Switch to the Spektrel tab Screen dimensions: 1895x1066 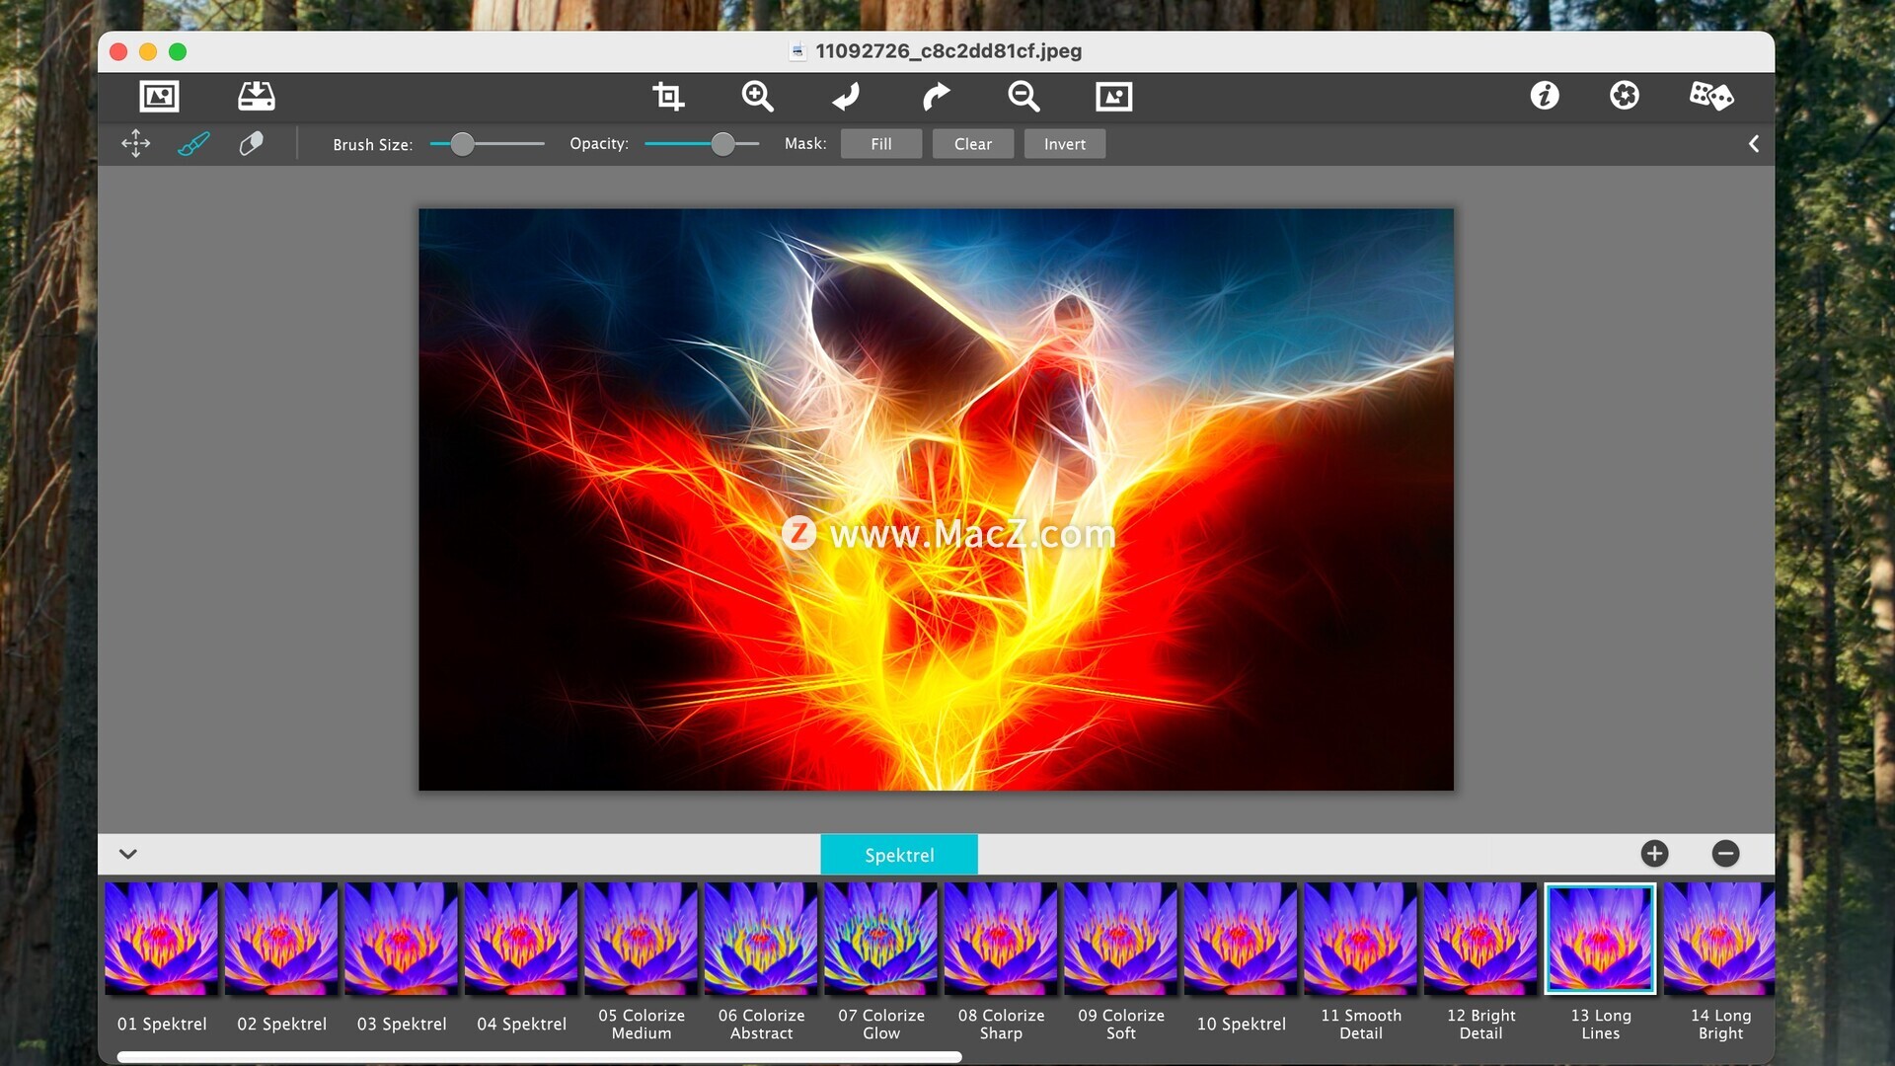coord(899,855)
